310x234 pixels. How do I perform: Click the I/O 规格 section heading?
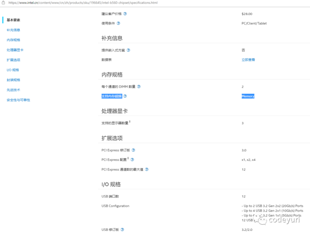[111, 184]
